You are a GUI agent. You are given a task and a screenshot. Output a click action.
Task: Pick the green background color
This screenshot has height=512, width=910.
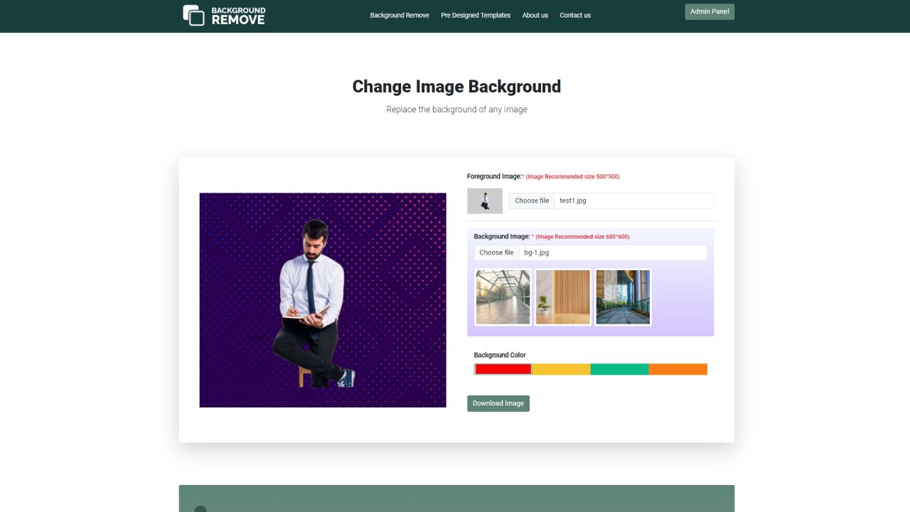(620, 369)
